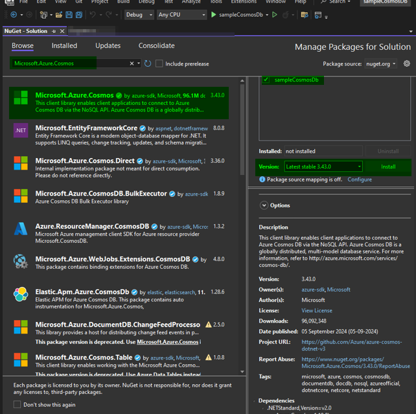Click the Save All icon
This screenshot has width=416, height=414.
pos(79,15)
